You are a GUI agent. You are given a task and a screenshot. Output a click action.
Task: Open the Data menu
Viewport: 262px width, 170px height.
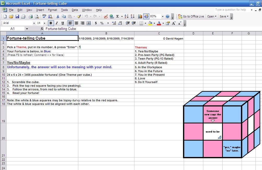coord(75,10)
